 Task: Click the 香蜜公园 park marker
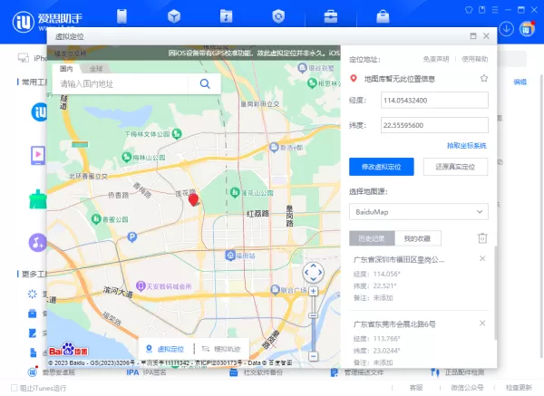pos(96,219)
